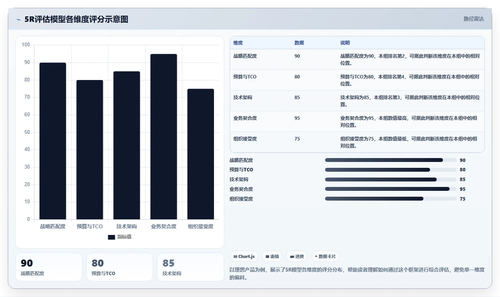The height and width of the screenshot is (297, 500).
Task: Click the 组织接受度 x-axis label
Action: pyautogui.click(x=201, y=226)
